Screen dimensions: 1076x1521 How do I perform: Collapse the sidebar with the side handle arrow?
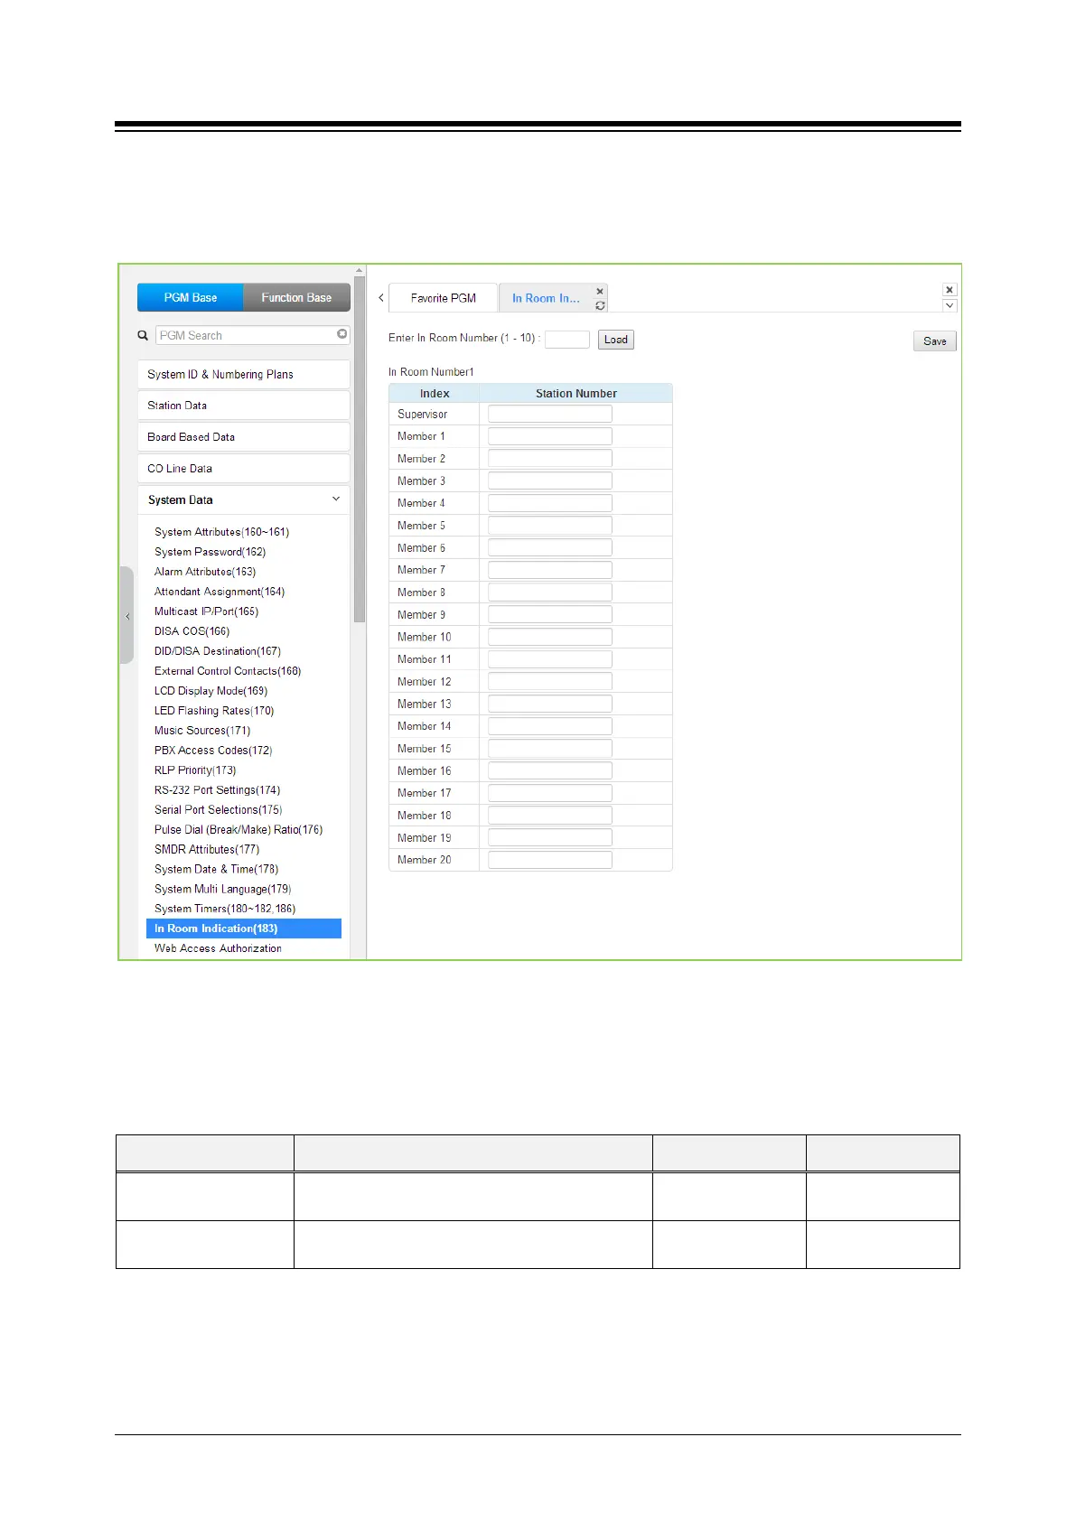click(x=127, y=616)
